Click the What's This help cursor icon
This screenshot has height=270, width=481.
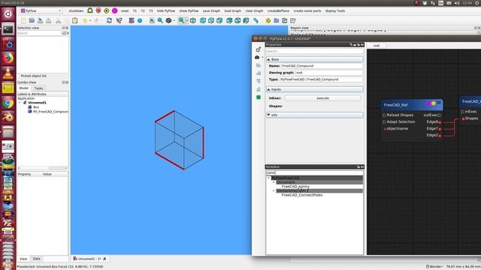(119, 20)
